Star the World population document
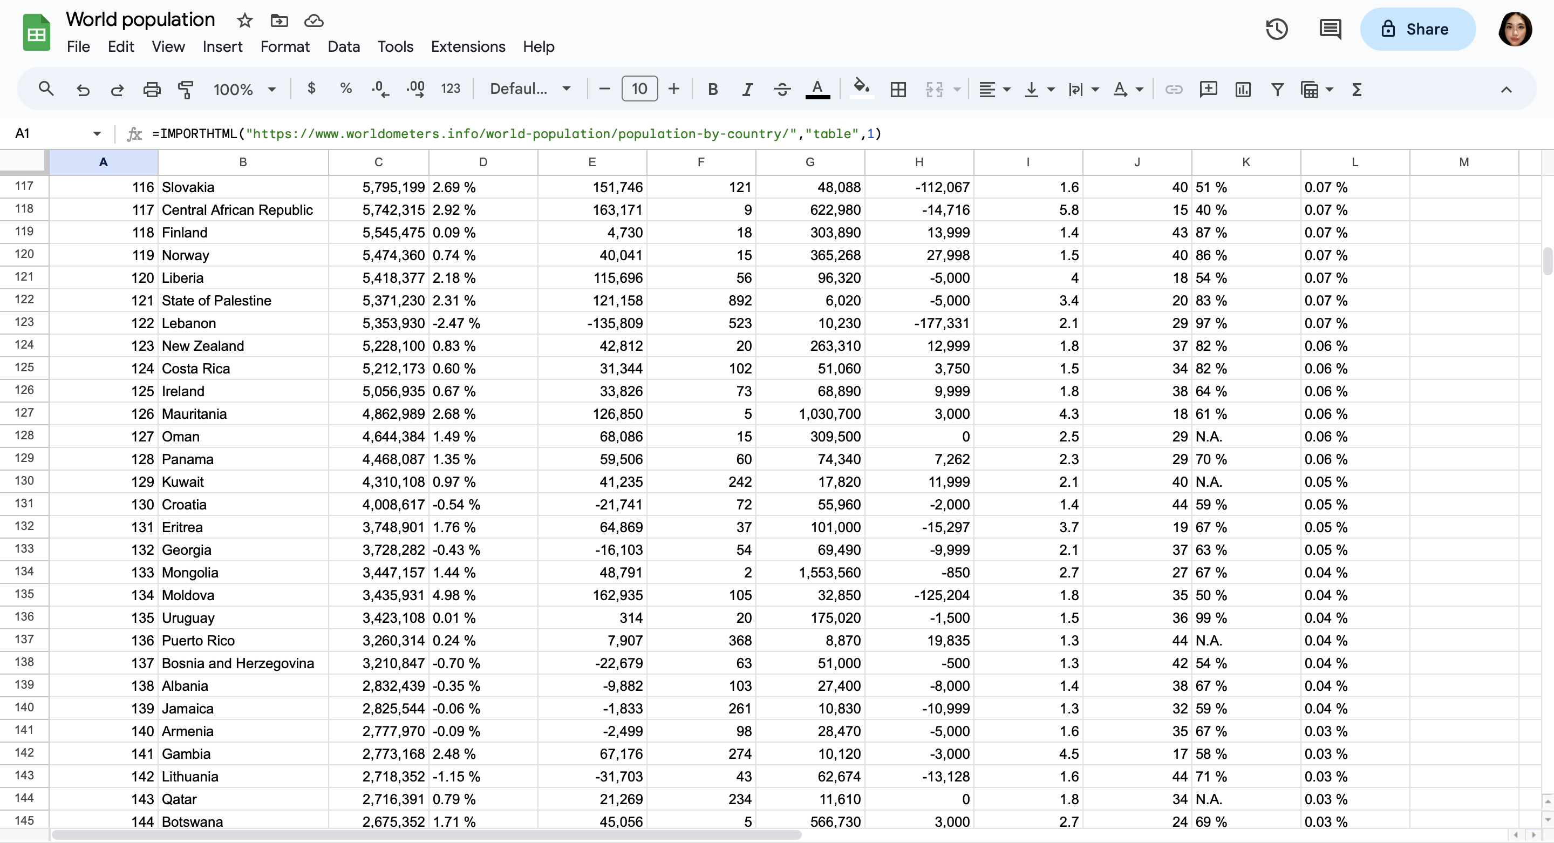Viewport: 1554px width, 843px height. pyautogui.click(x=244, y=21)
